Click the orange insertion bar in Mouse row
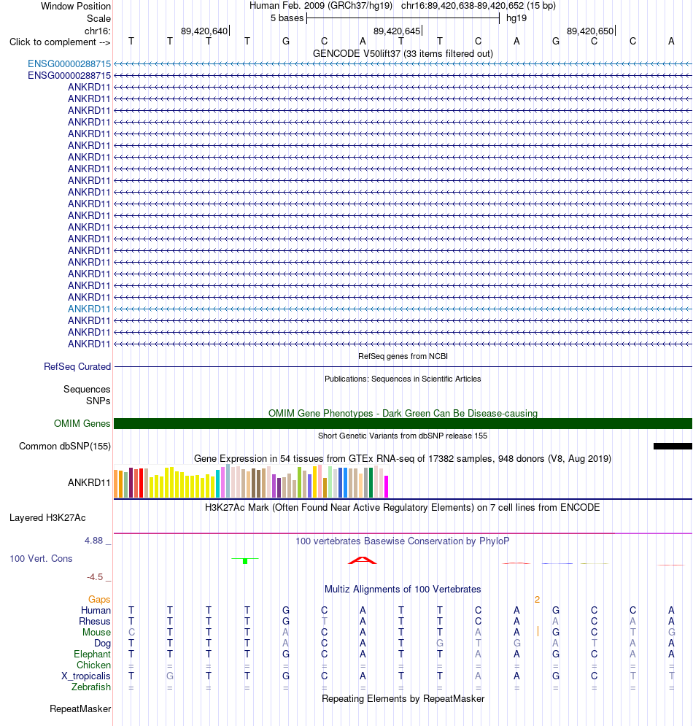Screen dimensions: 693x726 538,631
